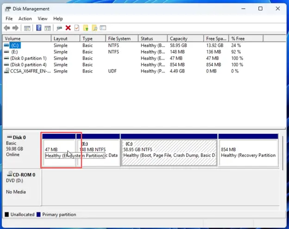Show/hide action pane toolbar icon
This screenshot has height=229, width=289.
tap(48, 28)
